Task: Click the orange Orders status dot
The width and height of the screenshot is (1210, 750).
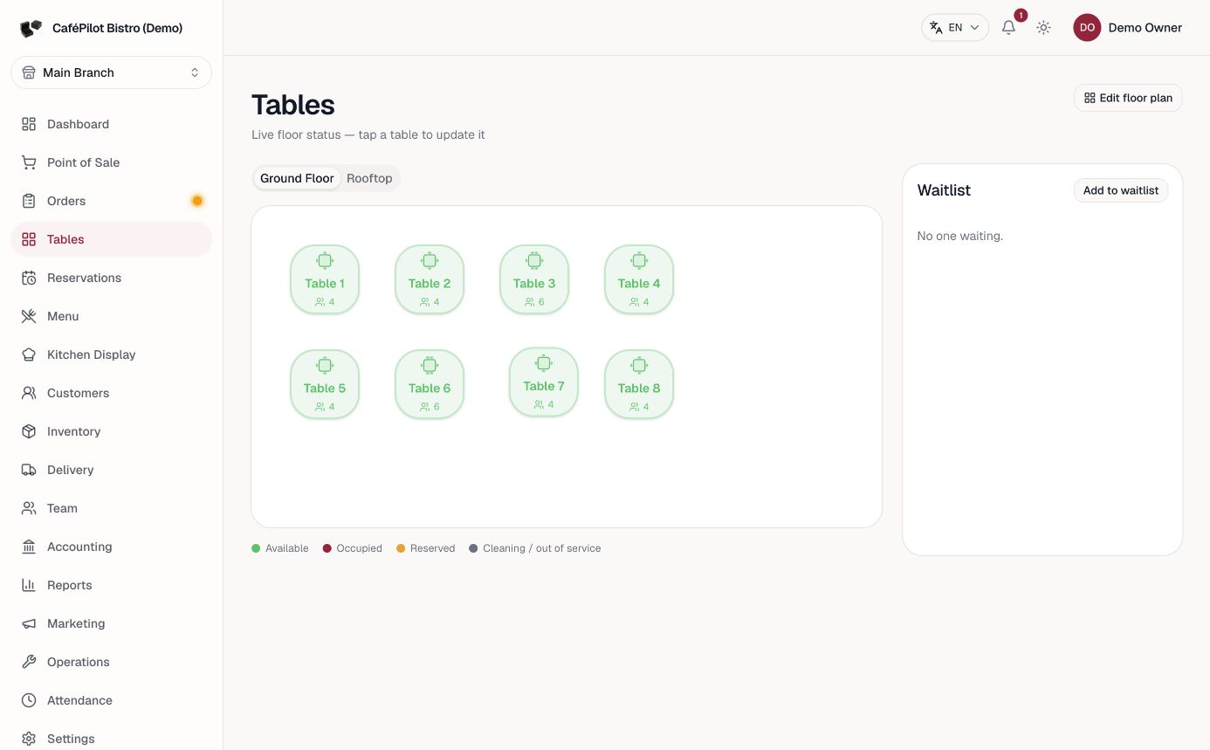Action: (x=197, y=201)
